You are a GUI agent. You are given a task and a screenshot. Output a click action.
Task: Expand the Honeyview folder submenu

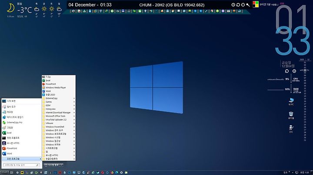59,109
